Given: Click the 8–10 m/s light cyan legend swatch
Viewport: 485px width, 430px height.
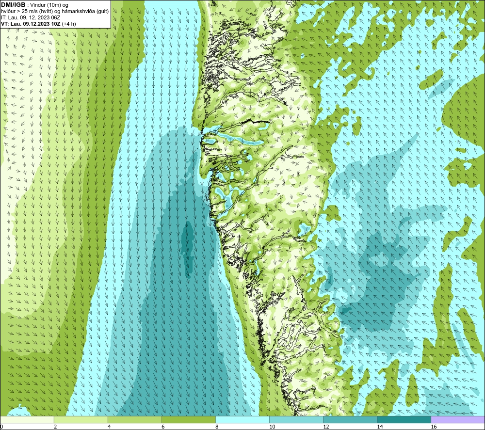Looking at the screenshot, I should (x=242, y=419).
